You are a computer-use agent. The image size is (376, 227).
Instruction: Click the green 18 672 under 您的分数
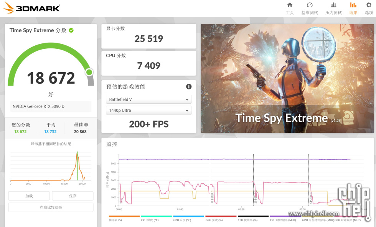(20, 132)
